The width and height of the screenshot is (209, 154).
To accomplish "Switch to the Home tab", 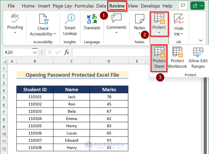I will point(28,6).
